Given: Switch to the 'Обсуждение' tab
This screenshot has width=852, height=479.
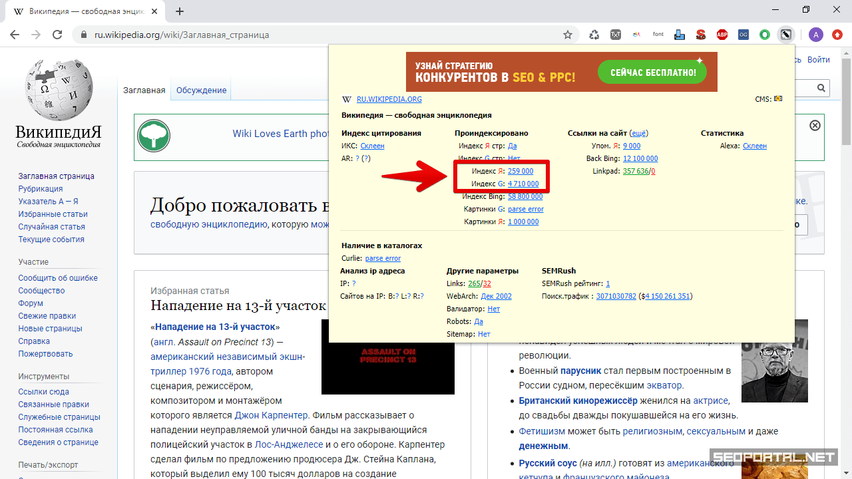Looking at the screenshot, I should coord(201,90).
